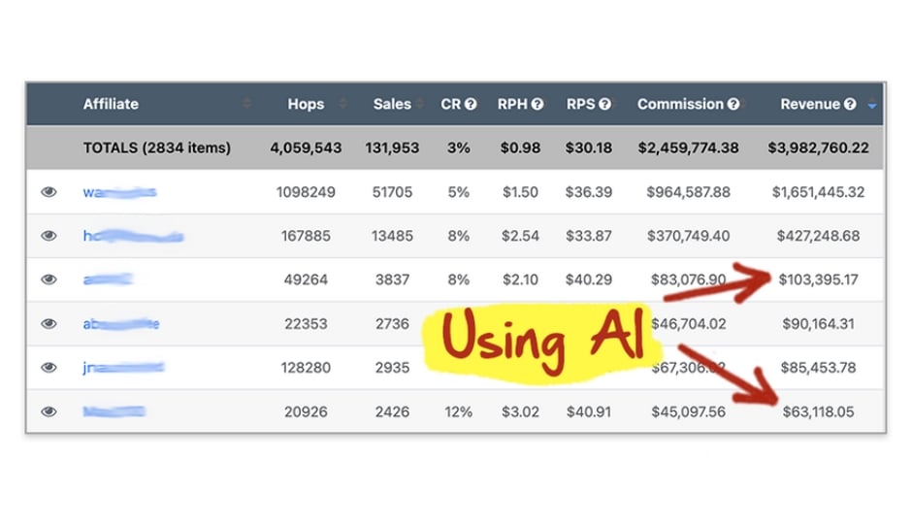The image size is (912, 524).
Task: Click commission value $46,704.02
Action: point(689,323)
